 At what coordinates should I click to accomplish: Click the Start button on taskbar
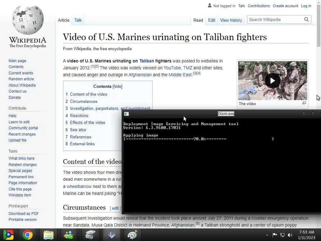coord(8,235)
